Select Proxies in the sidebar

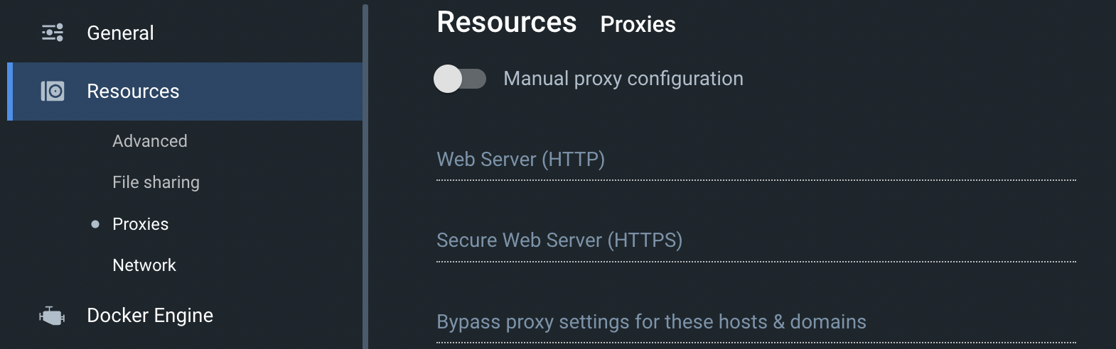pyautogui.click(x=140, y=224)
